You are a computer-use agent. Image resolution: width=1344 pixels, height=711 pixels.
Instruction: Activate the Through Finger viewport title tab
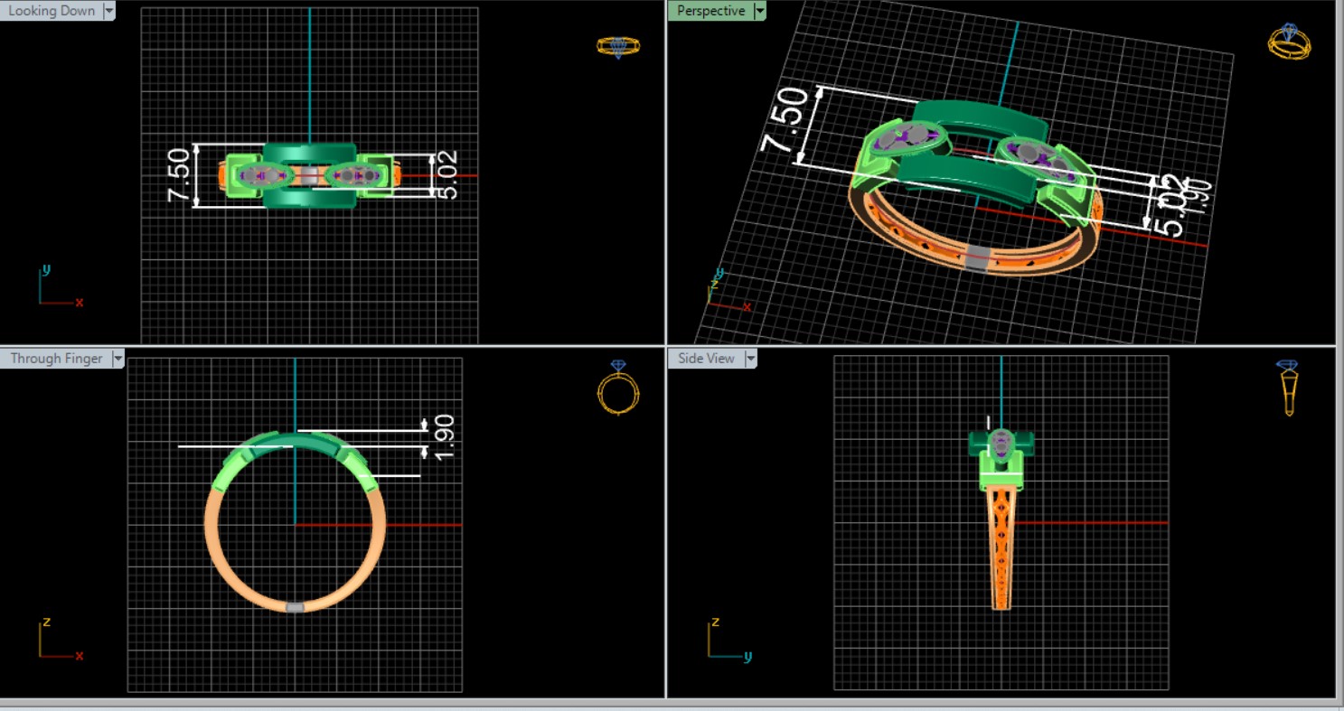pyautogui.click(x=56, y=359)
